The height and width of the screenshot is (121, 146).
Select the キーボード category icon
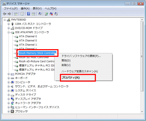click(13, 78)
